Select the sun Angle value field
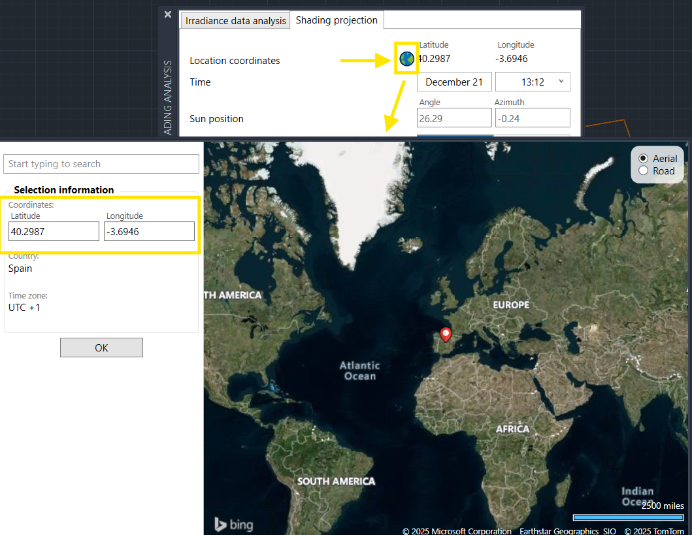The height and width of the screenshot is (535, 692). (x=454, y=118)
